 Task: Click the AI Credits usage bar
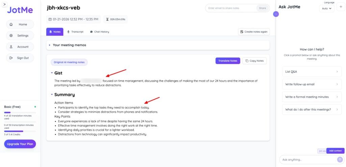tap(20, 131)
